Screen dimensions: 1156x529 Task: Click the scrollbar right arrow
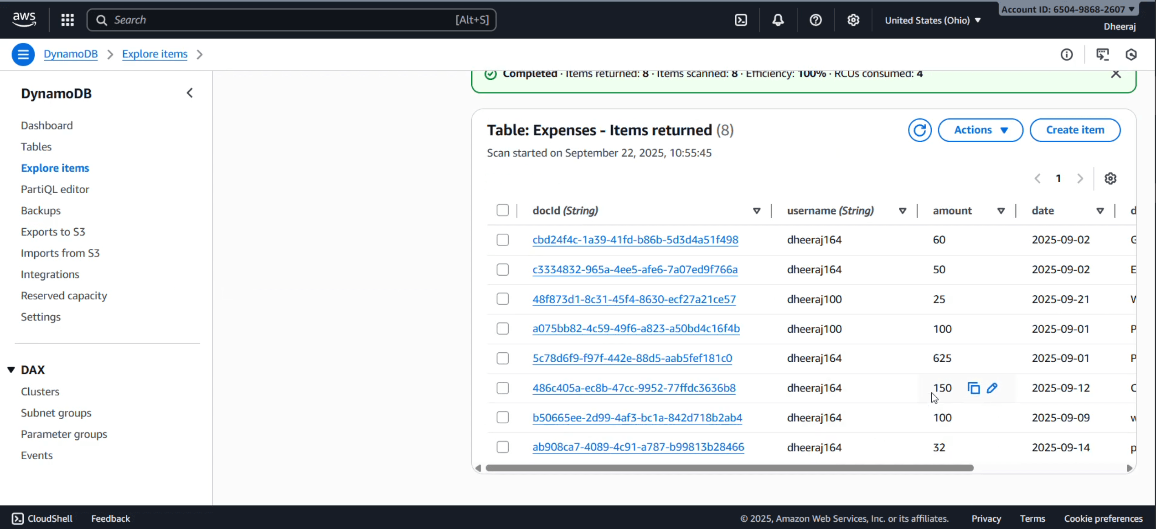[1130, 468]
